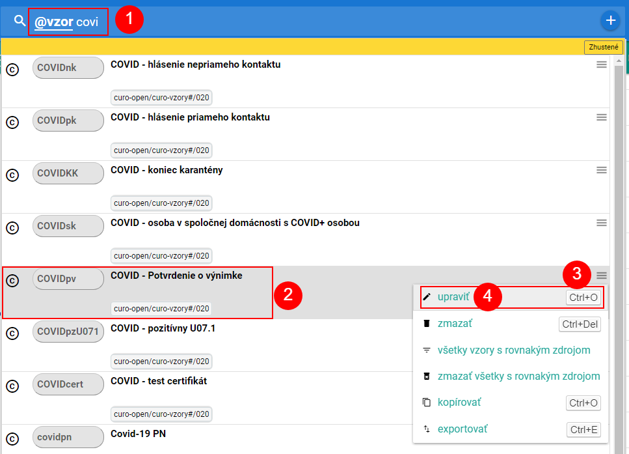Click the pencil icon beside upraviť

click(x=427, y=297)
